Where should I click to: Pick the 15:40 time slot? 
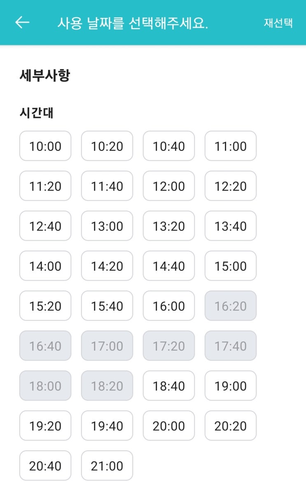pyautogui.click(x=107, y=306)
